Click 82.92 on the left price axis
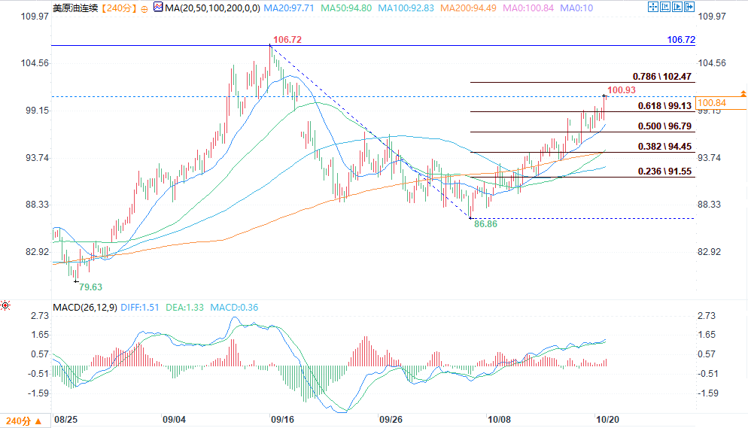748x428 pixels. (x=37, y=252)
